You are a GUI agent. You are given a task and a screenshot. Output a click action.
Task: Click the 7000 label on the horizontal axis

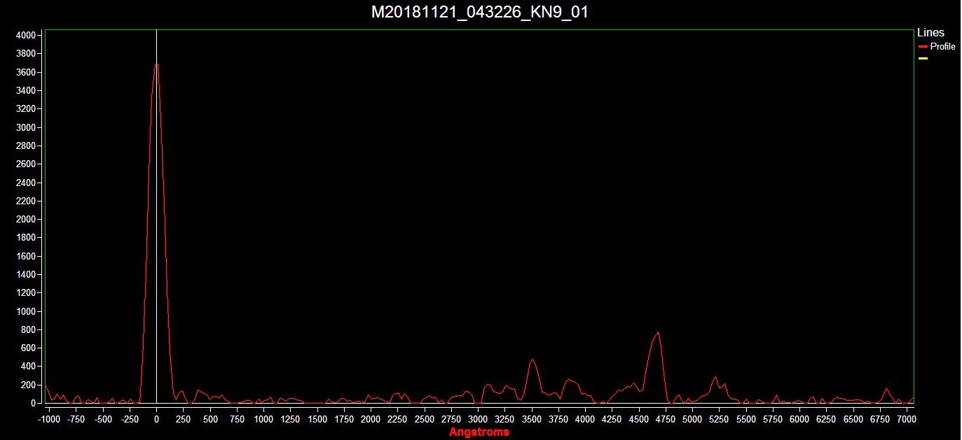point(907,420)
